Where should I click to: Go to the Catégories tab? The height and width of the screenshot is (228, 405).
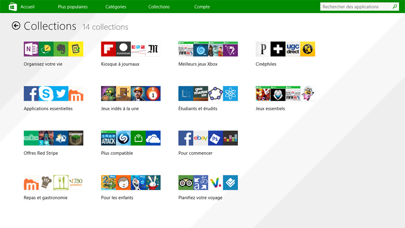tap(116, 7)
